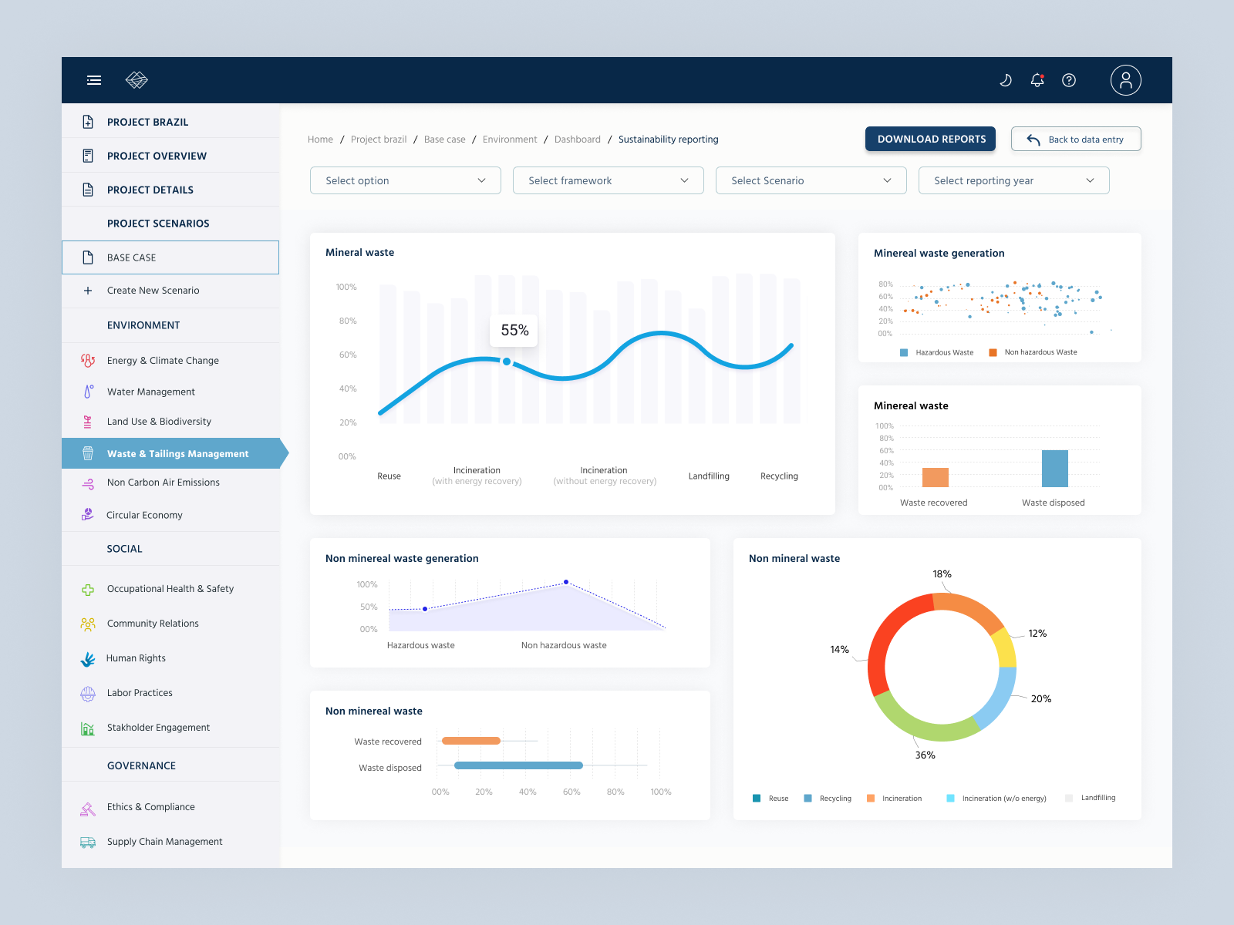Toggle dark mode with the moon icon

(x=1006, y=79)
